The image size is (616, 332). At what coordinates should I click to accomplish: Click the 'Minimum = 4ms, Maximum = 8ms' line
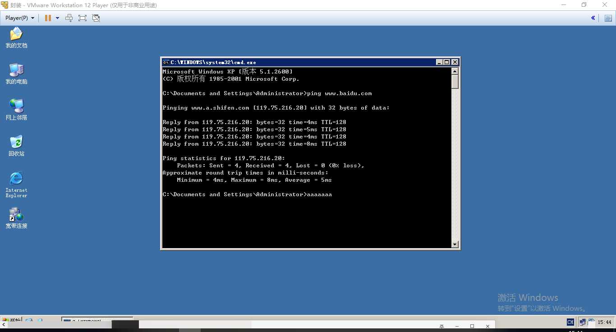pos(254,180)
